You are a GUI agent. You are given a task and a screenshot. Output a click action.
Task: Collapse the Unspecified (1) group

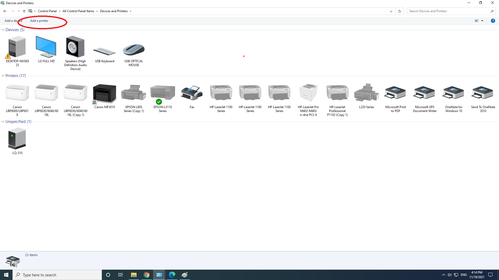(x=3, y=122)
